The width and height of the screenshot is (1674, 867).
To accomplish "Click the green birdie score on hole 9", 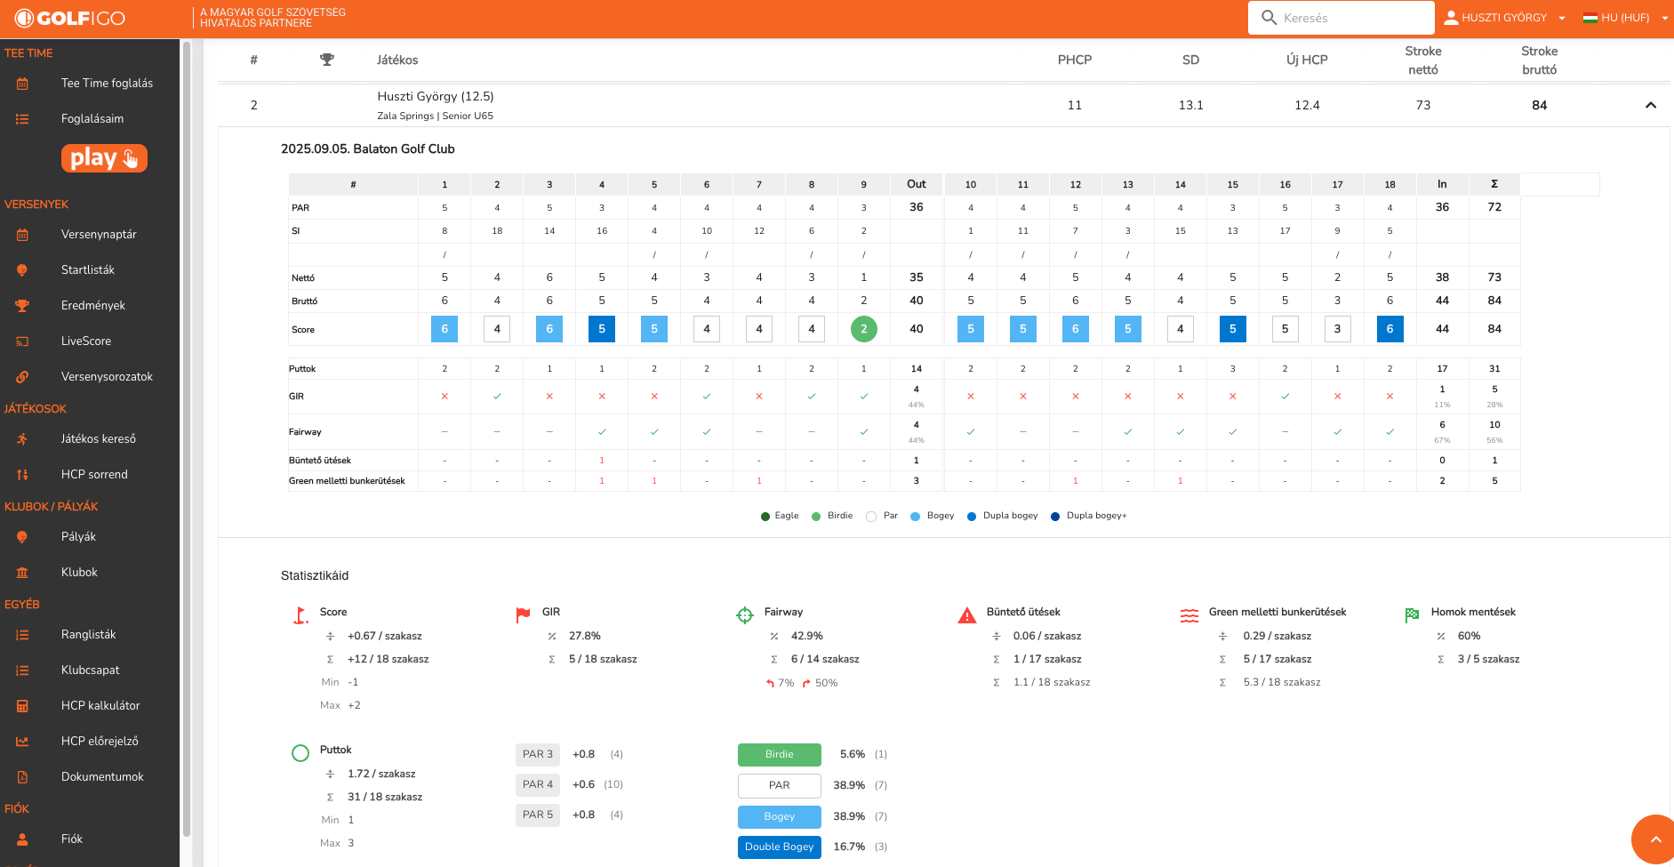I will pyautogui.click(x=863, y=329).
